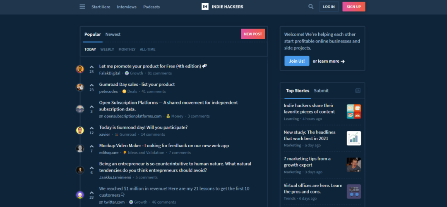Viewport: 447px width, 207px height.
Task: Upvote the Open Subscription Platforms post
Action: (x=91, y=107)
